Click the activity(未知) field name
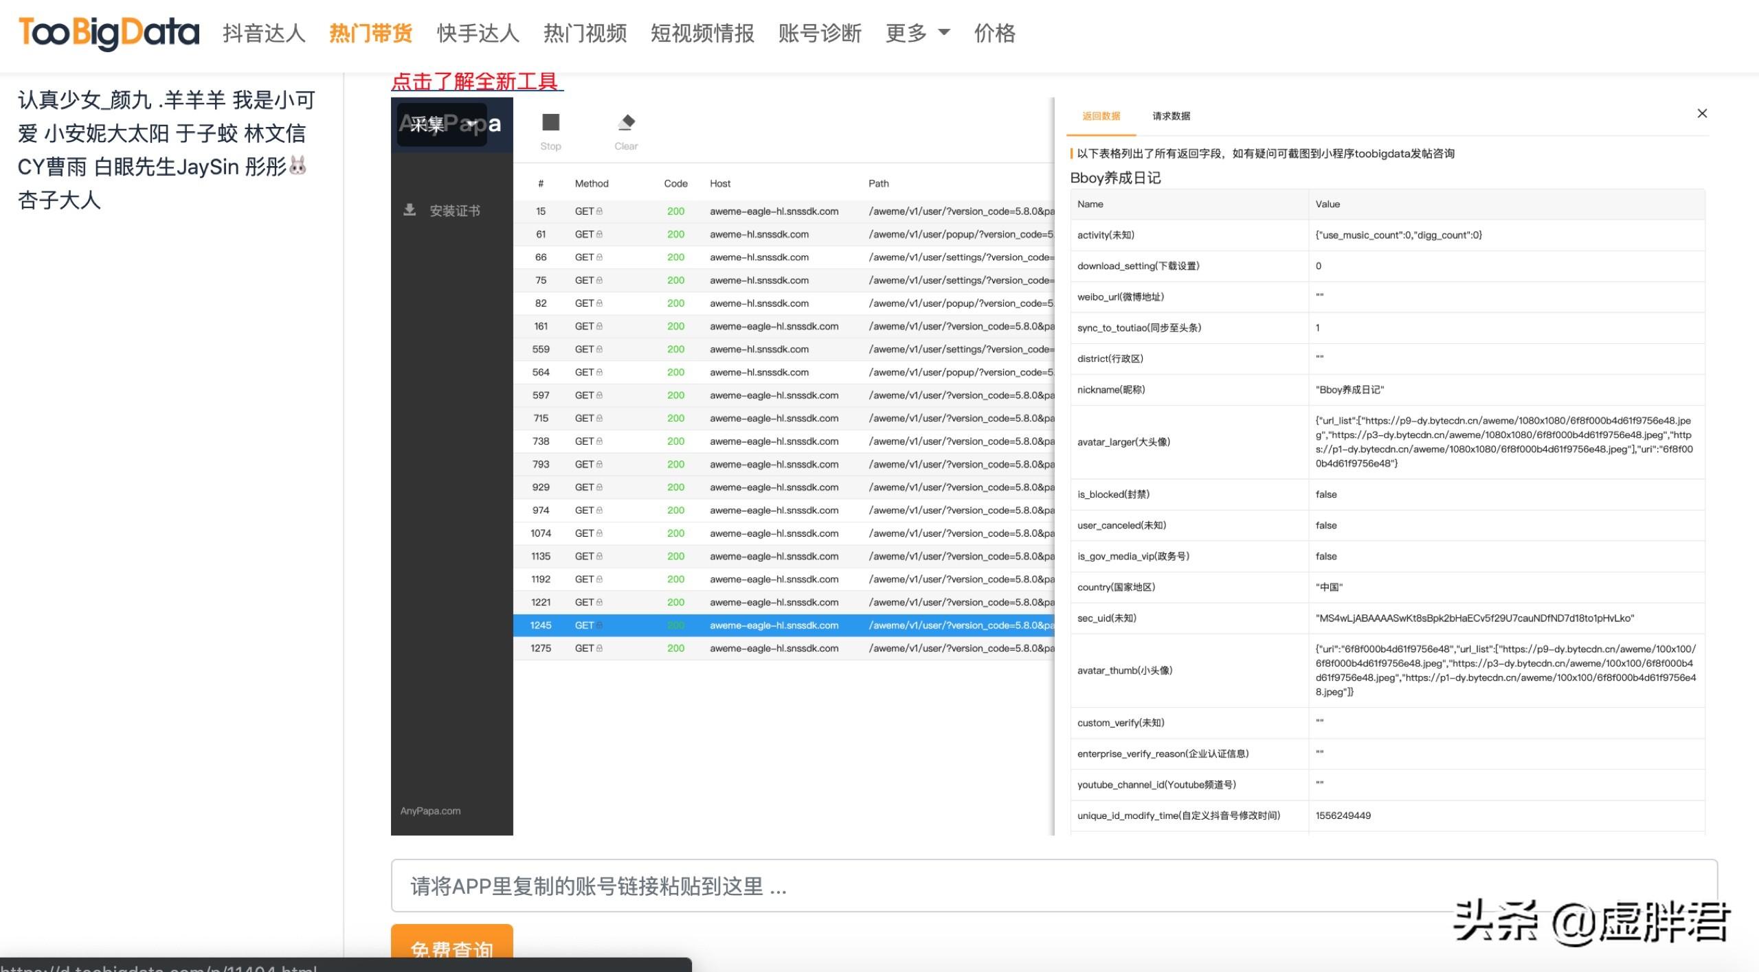Viewport: 1759px width, 972px height. click(1106, 235)
